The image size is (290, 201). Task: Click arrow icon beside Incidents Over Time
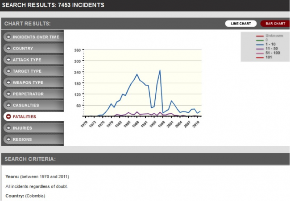pyautogui.click(x=8, y=37)
